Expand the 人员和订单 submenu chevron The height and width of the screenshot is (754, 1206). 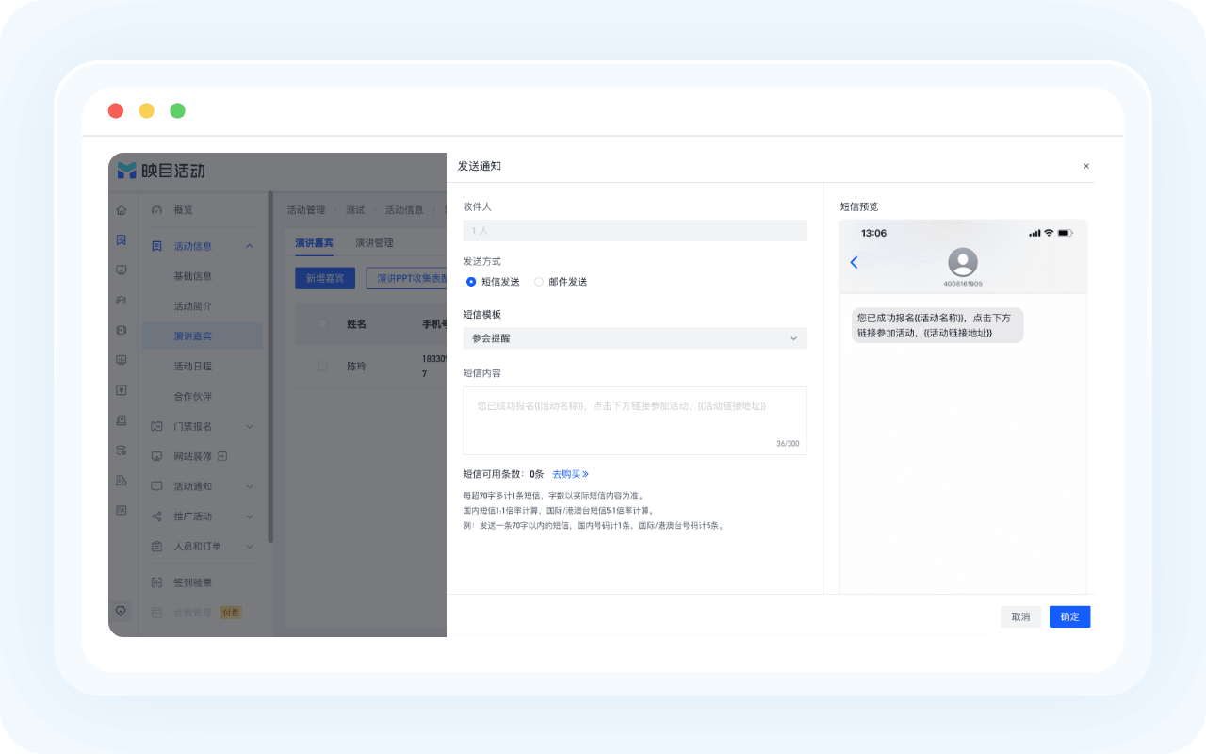click(x=250, y=547)
